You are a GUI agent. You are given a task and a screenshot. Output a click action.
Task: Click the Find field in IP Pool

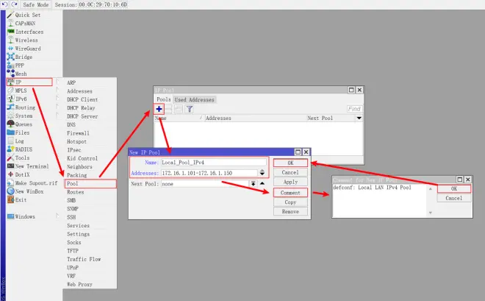pyautogui.click(x=354, y=109)
